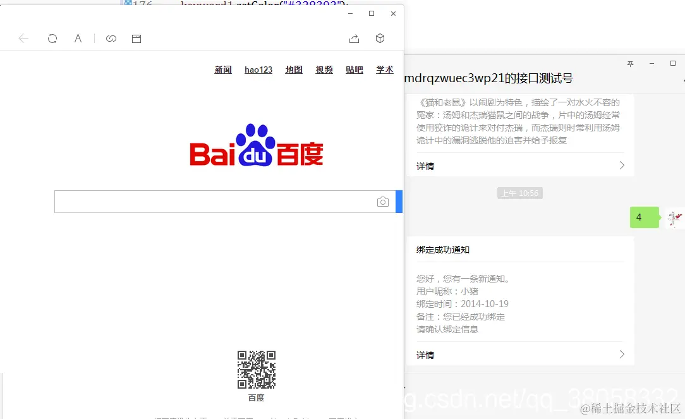Click the blue Baidu search button
The height and width of the screenshot is (419, 685).
[399, 202]
